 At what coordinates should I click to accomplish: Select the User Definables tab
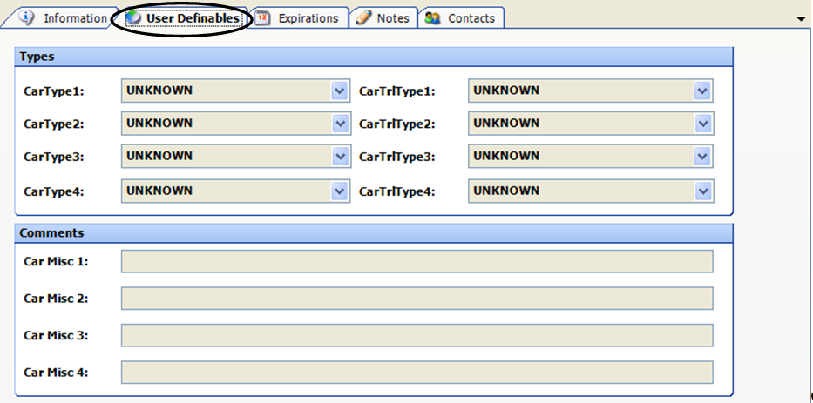click(182, 18)
